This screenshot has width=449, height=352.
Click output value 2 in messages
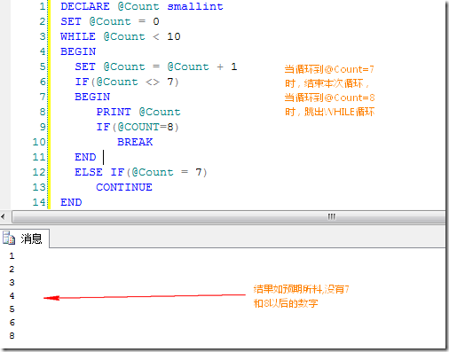[x=12, y=270]
